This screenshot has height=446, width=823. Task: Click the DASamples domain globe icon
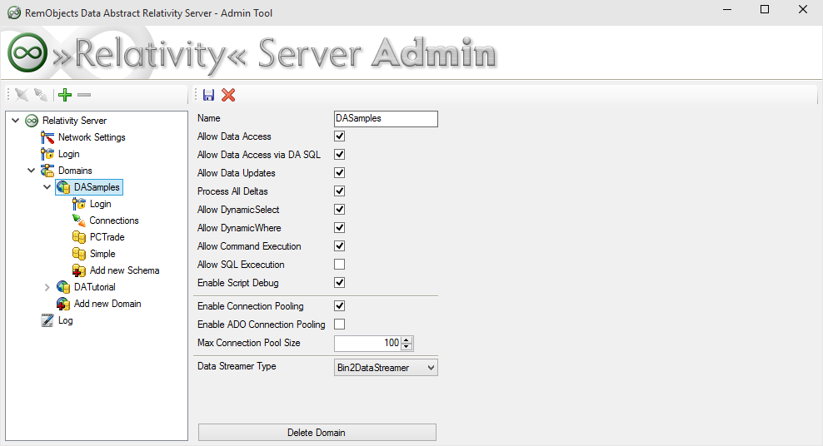[63, 187]
